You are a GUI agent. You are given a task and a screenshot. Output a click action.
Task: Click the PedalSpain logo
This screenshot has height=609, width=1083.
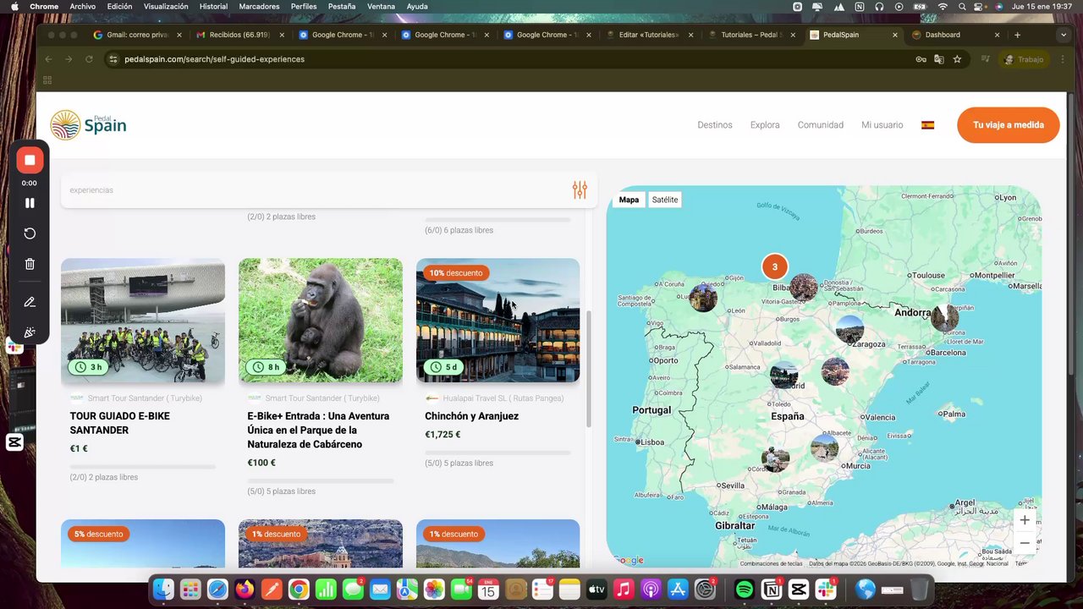pos(88,125)
